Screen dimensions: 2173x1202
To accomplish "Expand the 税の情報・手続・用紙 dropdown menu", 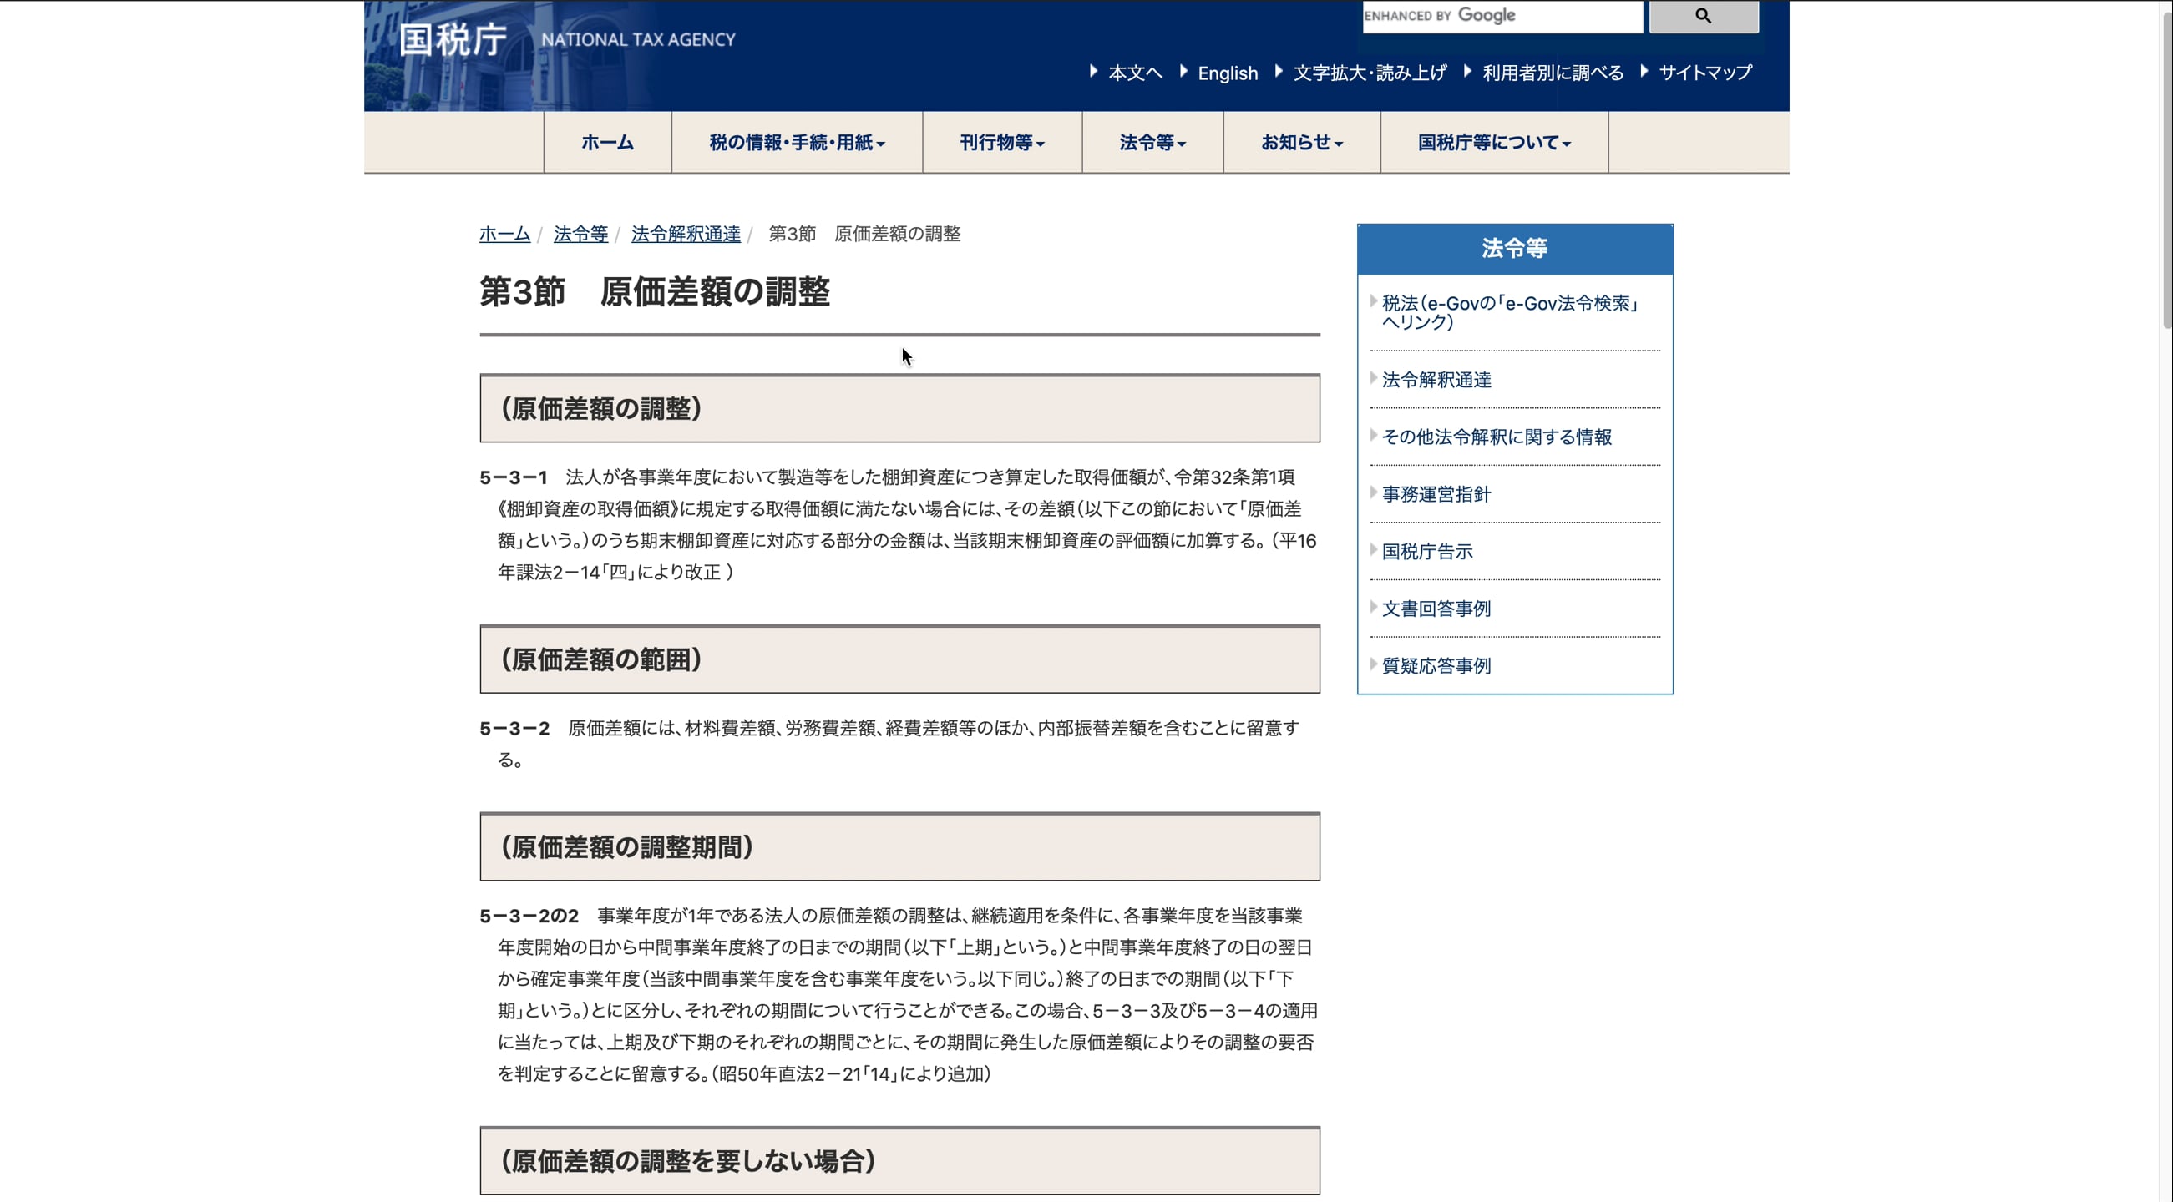I will pyautogui.click(x=797, y=143).
